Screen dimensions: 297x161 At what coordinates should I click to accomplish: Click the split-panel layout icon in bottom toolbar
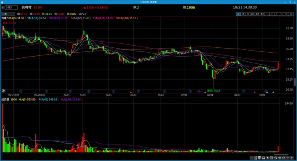(272, 158)
